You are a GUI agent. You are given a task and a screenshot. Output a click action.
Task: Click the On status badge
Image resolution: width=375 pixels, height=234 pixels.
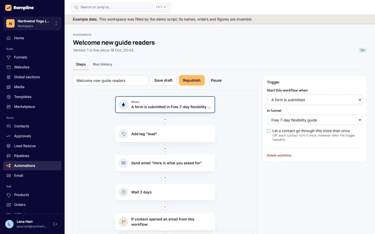[362, 50]
